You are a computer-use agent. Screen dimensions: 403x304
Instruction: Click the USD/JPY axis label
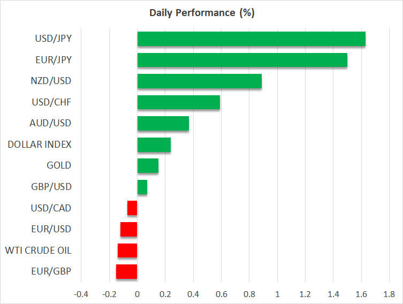point(53,39)
